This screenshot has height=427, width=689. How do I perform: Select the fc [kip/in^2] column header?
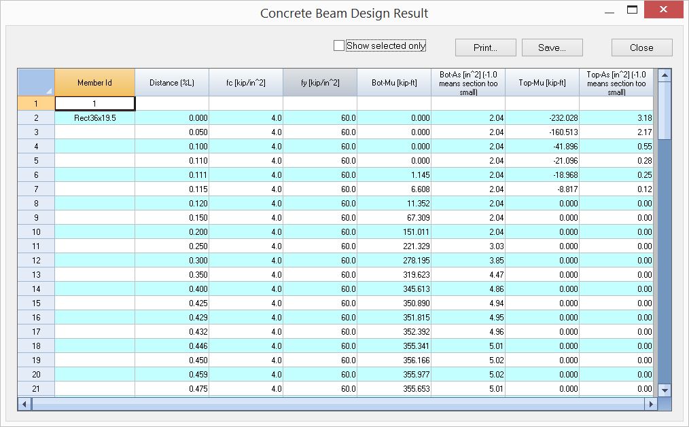(x=246, y=82)
